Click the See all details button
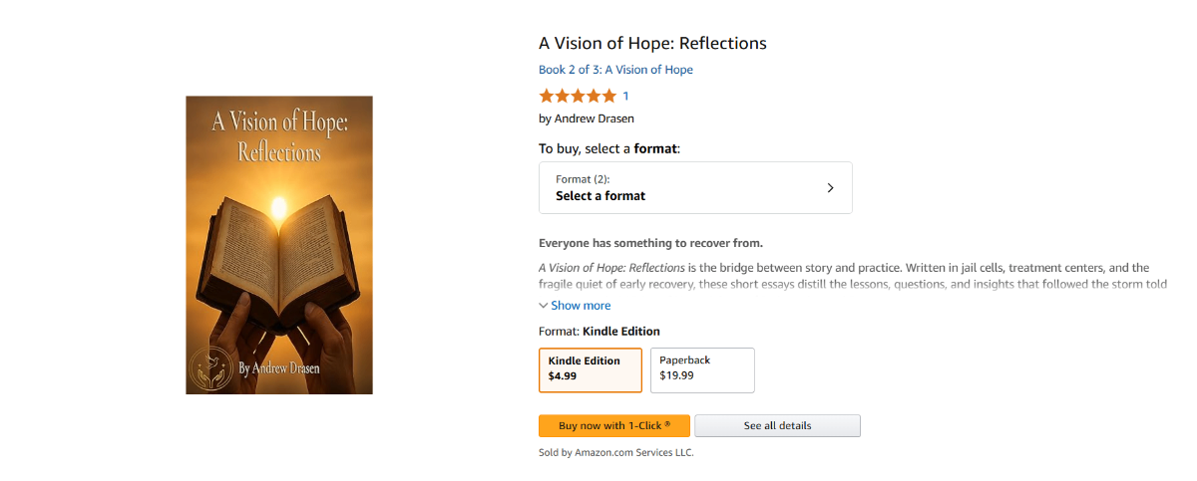This screenshot has width=1197, height=481. click(777, 426)
